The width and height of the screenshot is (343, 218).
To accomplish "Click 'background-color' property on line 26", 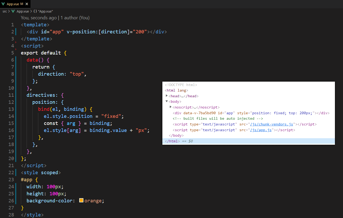I will tap(50, 201).
